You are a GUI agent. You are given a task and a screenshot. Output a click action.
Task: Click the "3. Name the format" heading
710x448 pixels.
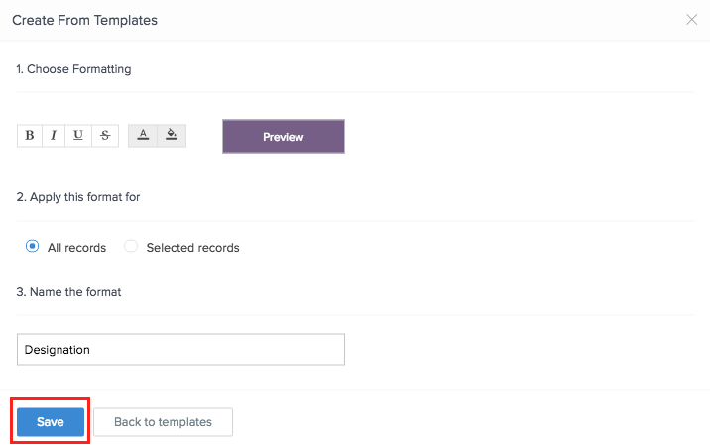coord(68,291)
